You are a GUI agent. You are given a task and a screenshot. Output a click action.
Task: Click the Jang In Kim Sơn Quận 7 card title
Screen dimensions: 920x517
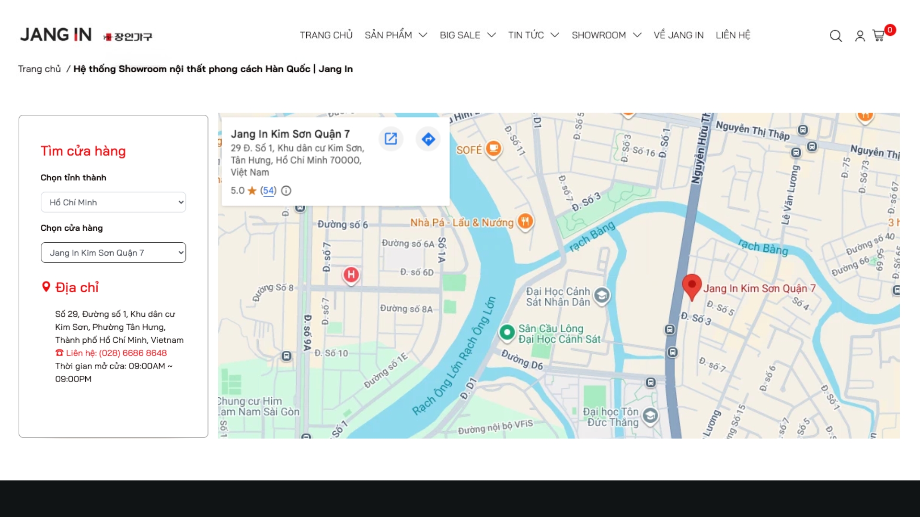290,134
